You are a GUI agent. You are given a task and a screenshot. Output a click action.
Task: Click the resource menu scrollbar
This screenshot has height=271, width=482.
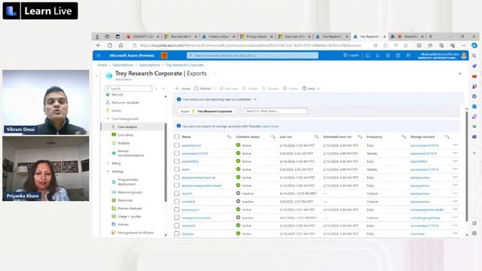166,163
